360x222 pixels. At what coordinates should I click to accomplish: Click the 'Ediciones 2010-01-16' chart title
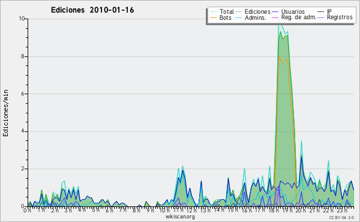(92, 10)
